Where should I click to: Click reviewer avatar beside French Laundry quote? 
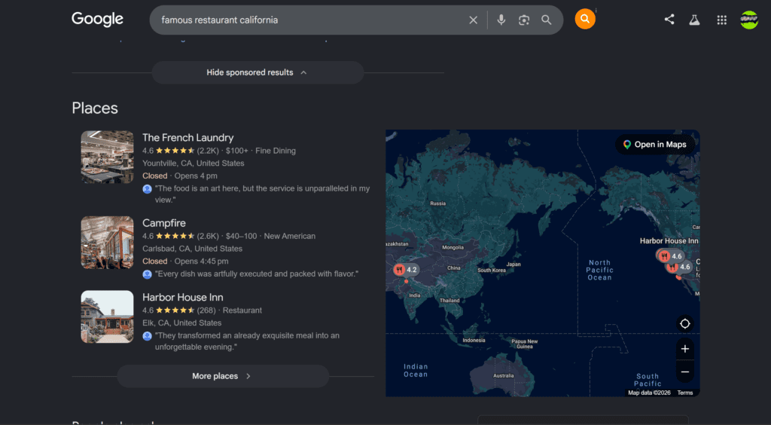tap(147, 189)
